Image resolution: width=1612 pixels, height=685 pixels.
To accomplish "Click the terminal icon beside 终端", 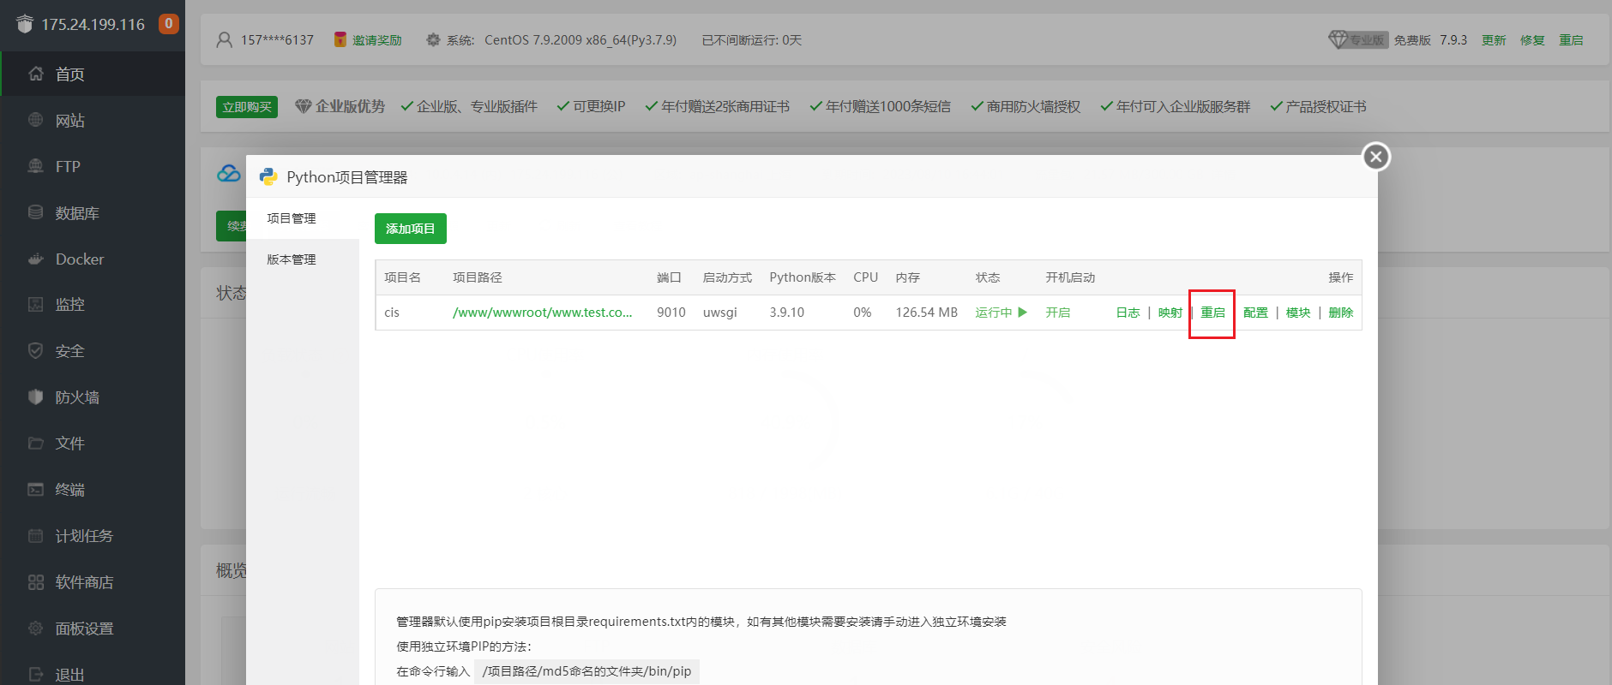I will click(36, 489).
